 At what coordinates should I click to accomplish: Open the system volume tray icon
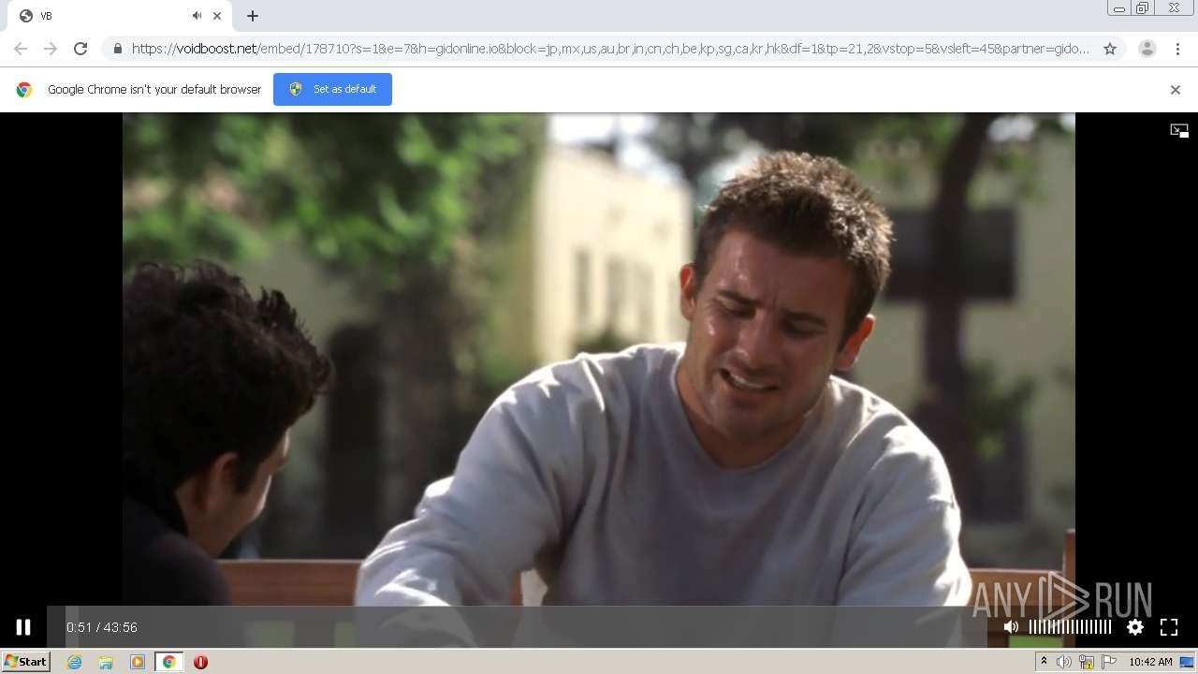1064,662
